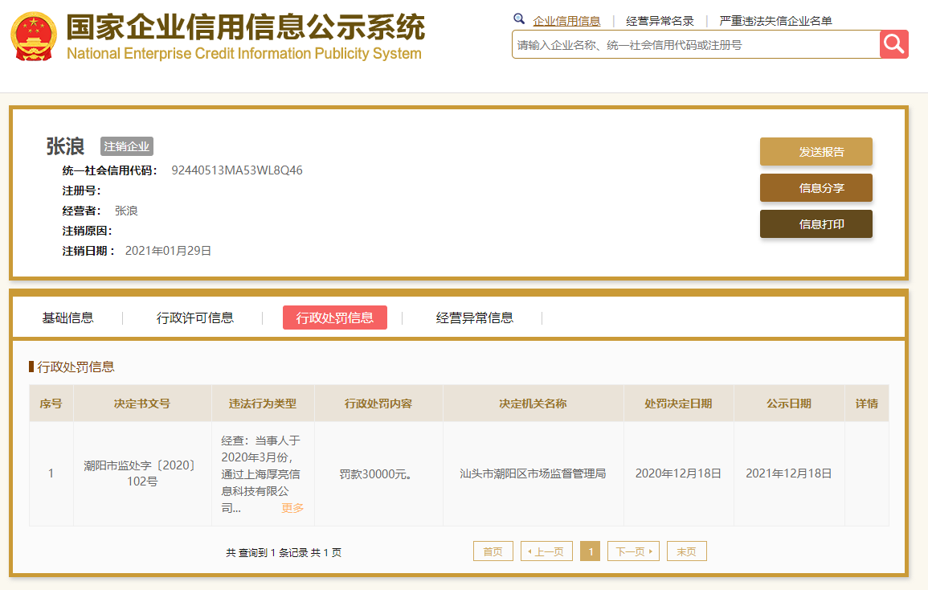The image size is (928, 590).
Task: Click the enterprise name 张浪 heading
Action: tap(66, 146)
